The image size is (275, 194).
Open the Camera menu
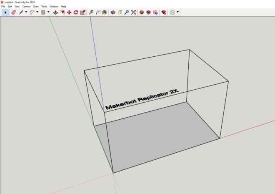coord(26,7)
